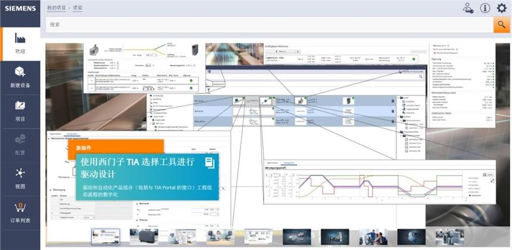This screenshot has height=250, width=512.
Task: Select the thumbnail showing two people at computer
Action: (x=373, y=237)
